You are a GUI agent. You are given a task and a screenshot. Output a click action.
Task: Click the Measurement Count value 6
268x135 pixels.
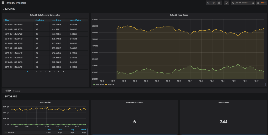135,122
